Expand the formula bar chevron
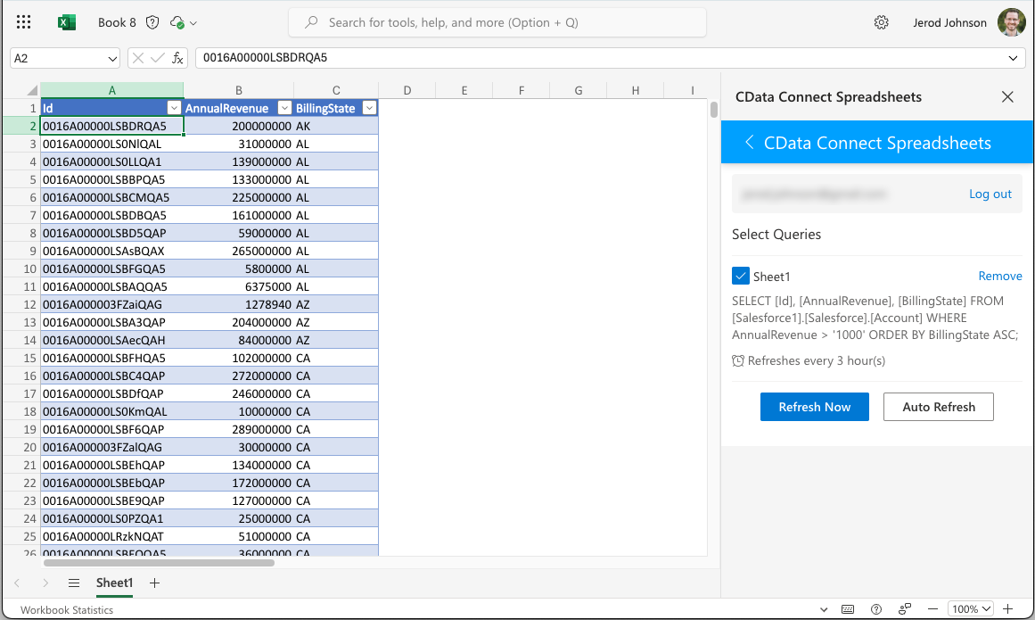 point(1013,58)
